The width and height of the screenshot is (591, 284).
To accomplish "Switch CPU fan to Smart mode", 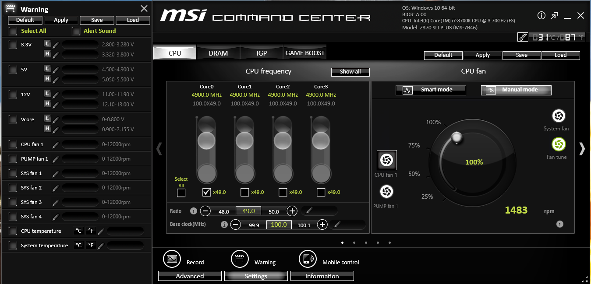I will point(431,90).
